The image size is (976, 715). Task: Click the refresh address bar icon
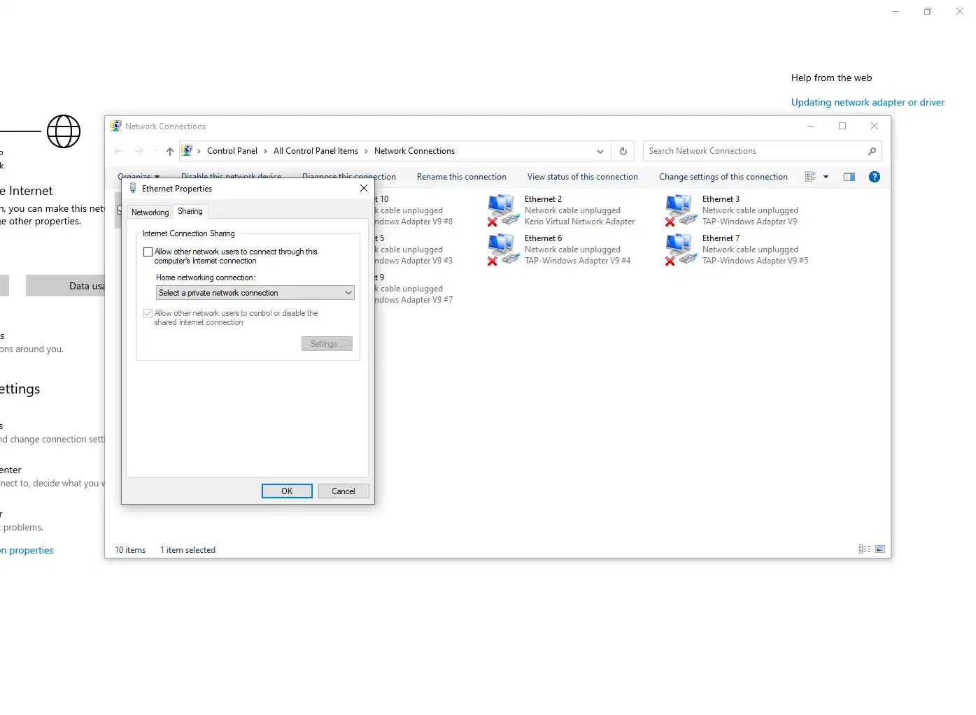[623, 151]
